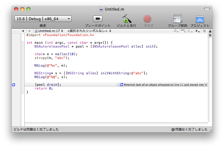Open the selected symbol pop-up menu
The image size is (224, 150).
tap(89, 31)
